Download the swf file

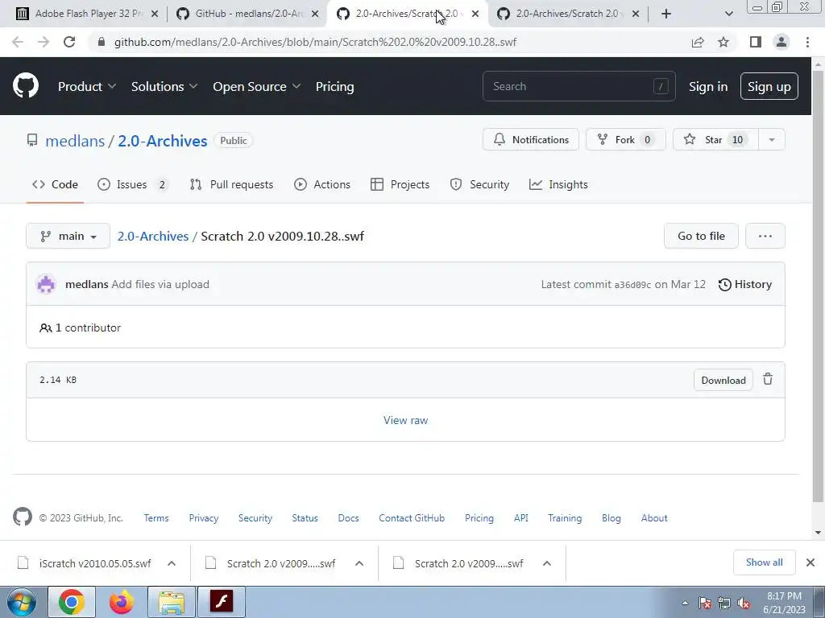click(723, 380)
